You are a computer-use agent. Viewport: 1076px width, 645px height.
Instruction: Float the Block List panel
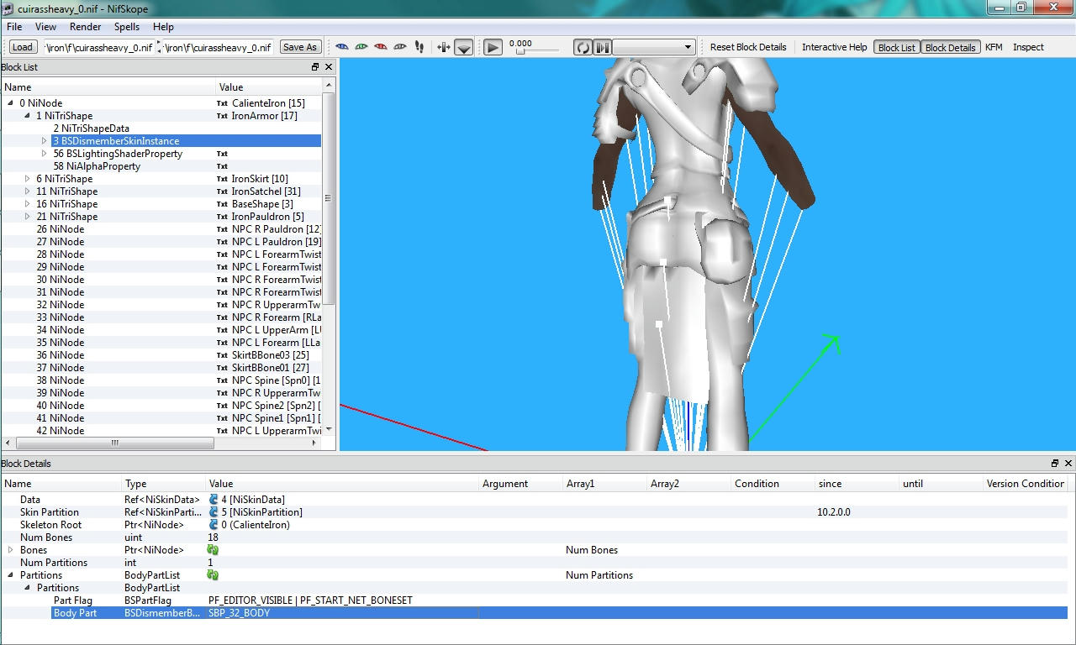315,67
